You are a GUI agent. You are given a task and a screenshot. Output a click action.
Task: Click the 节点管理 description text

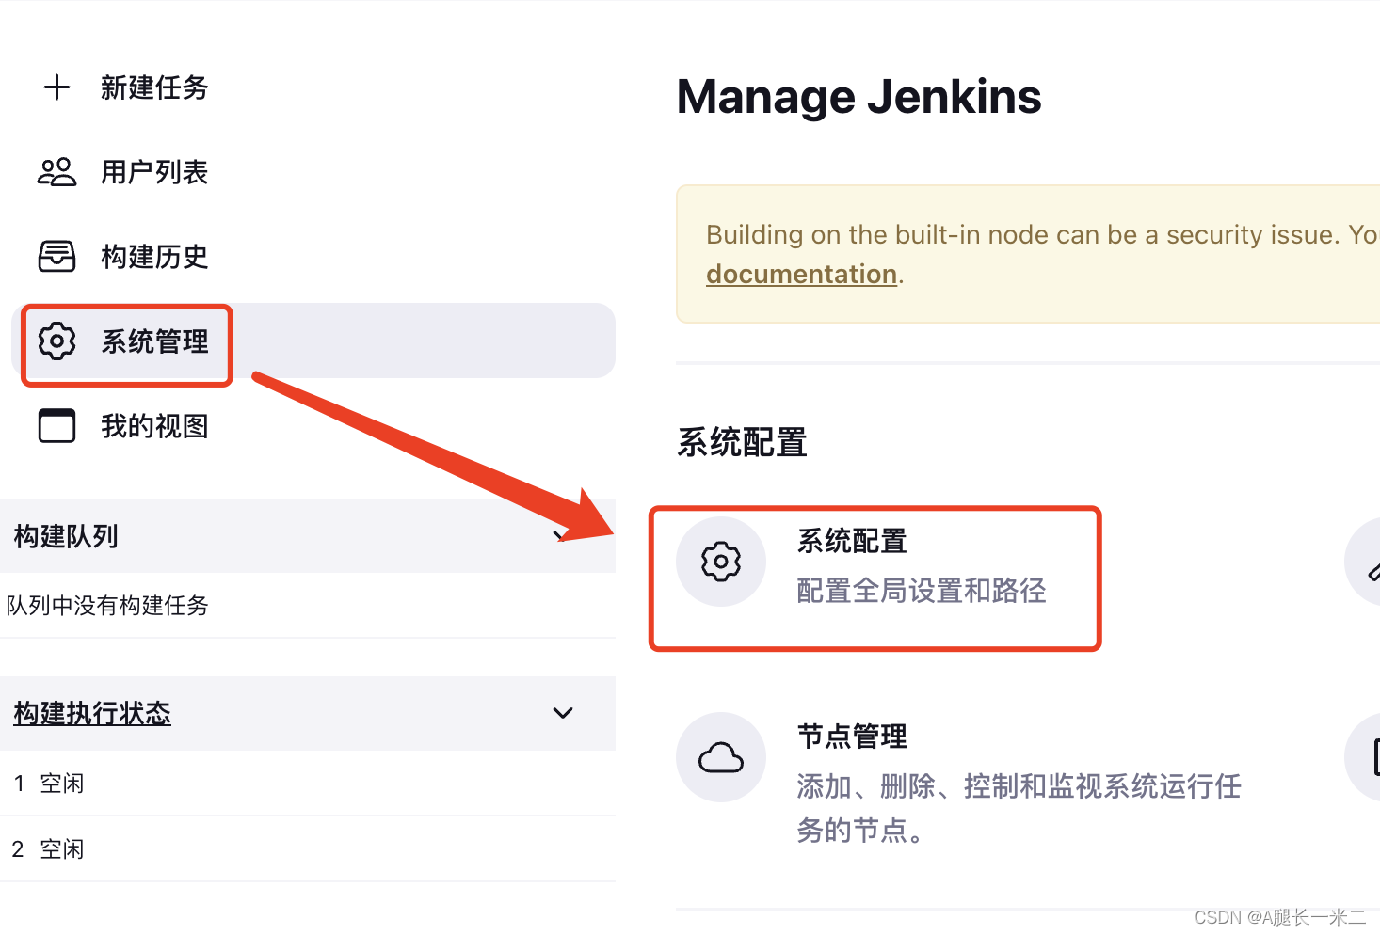(x=1019, y=808)
